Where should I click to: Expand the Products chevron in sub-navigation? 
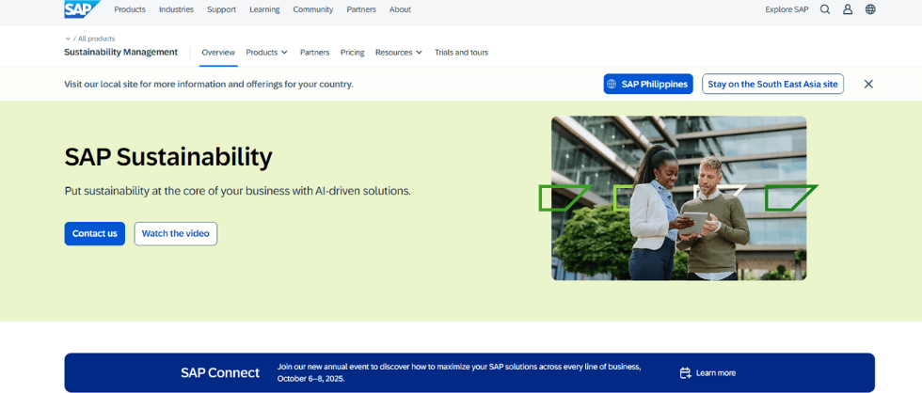[284, 53]
